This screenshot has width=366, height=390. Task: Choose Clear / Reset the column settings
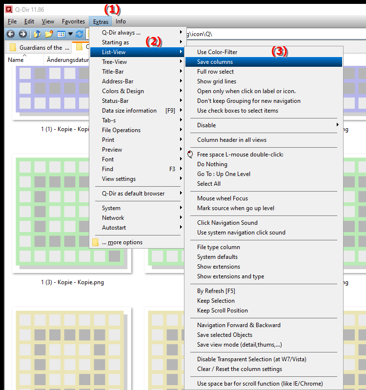tap(239, 369)
